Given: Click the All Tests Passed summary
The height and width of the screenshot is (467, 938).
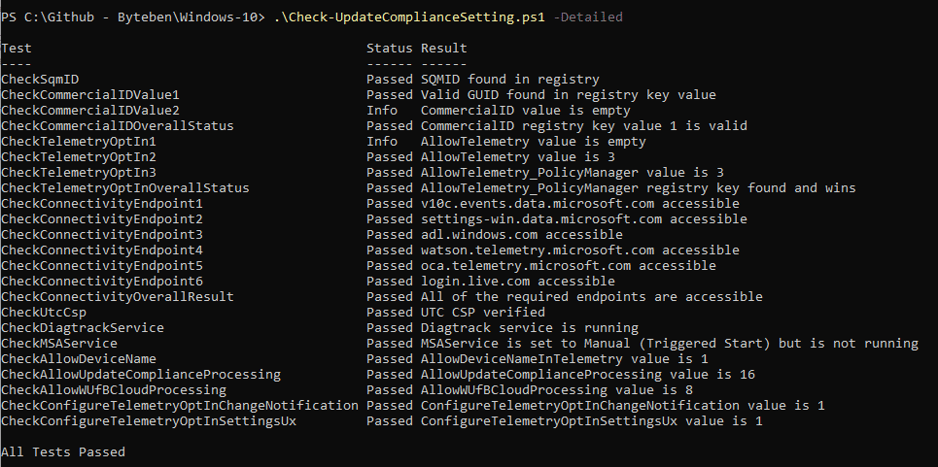Looking at the screenshot, I should (x=63, y=451).
